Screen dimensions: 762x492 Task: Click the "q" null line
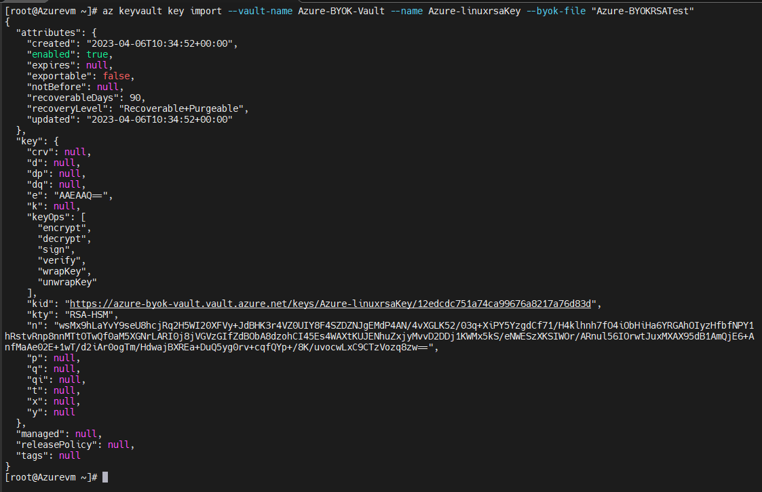pos(53,369)
